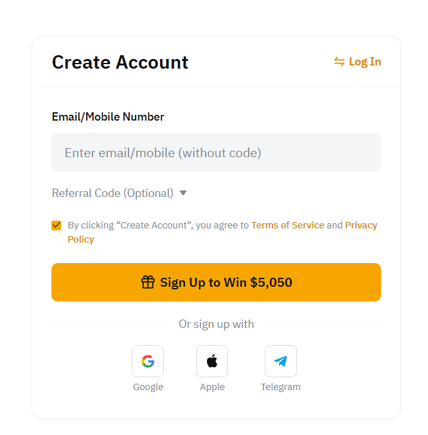Choose the Apple logo sign-up icon
Viewport: 428px width, 435px height.
point(212,361)
